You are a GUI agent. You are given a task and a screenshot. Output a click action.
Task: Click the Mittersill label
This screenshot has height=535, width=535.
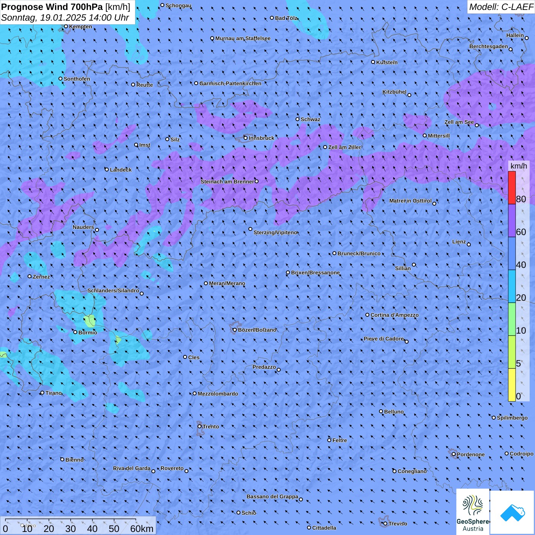click(x=439, y=136)
